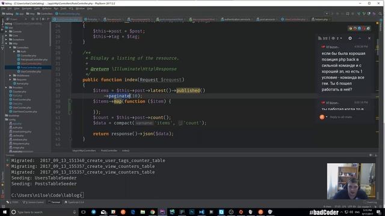Image resolution: width=385 pixels, height=216 pixels.
Task: Click search everywhere magnifier icon
Action: [x=380, y=14]
